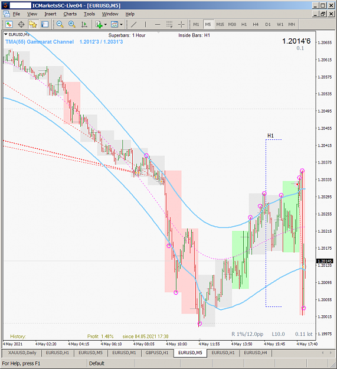Open the Insert menu

pos(50,14)
